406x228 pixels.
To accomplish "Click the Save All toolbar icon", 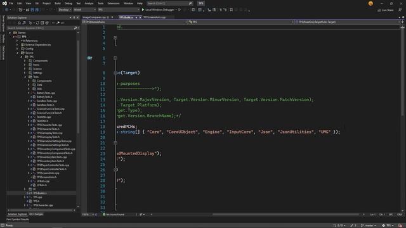I will pos(37,10).
